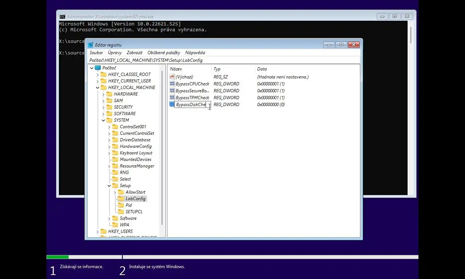Click the WPA folder icon
Image resolution: width=465 pixels, height=279 pixels.
tap(115, 225)
